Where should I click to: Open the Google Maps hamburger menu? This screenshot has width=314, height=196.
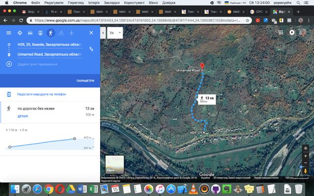coord(9,33)
